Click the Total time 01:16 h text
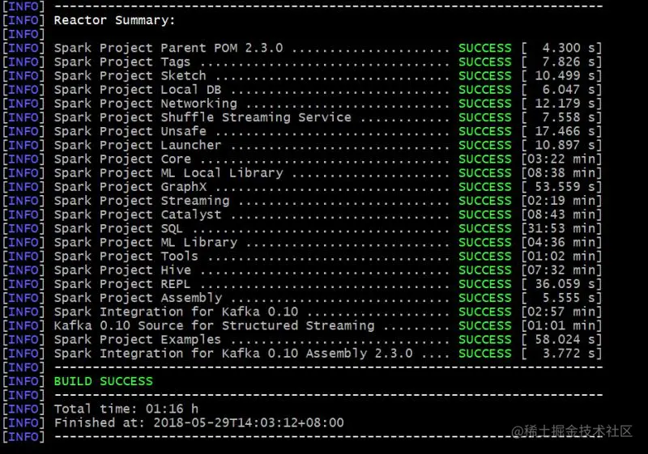The height and width of the screenshot is (454, 648). click(x=126, y=409)
